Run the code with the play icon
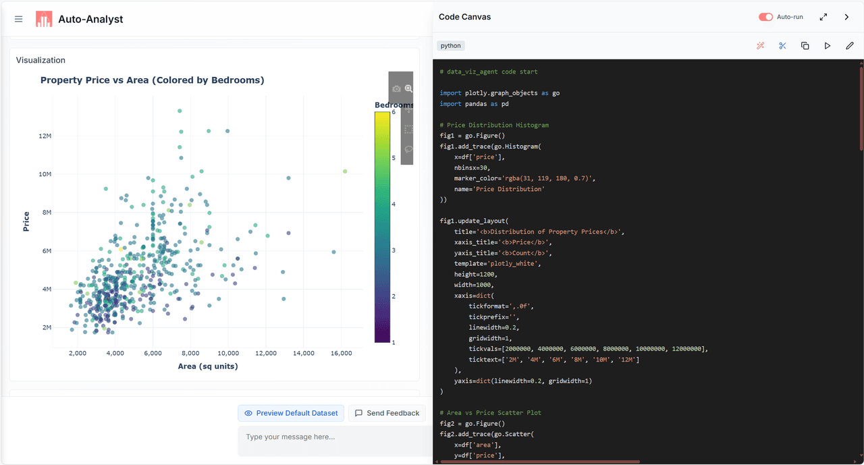 (827, 46)
